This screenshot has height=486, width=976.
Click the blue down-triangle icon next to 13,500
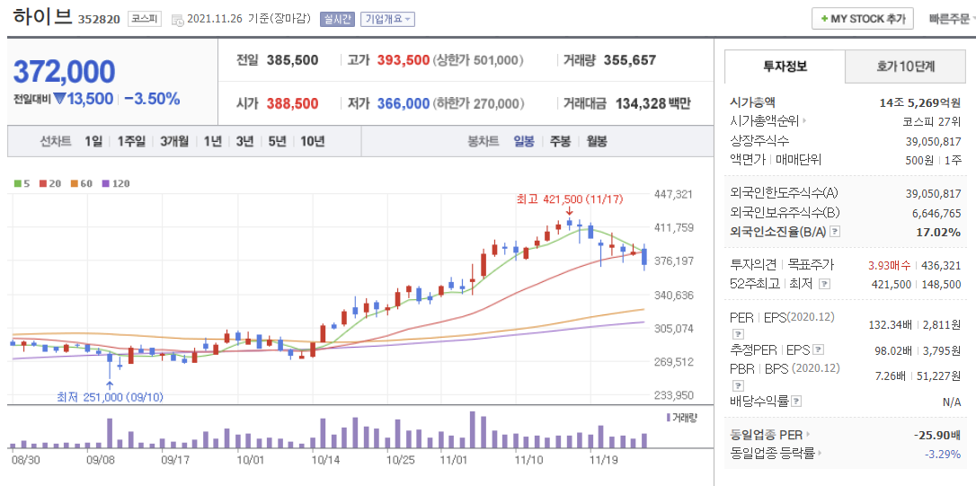coord(59,98)
